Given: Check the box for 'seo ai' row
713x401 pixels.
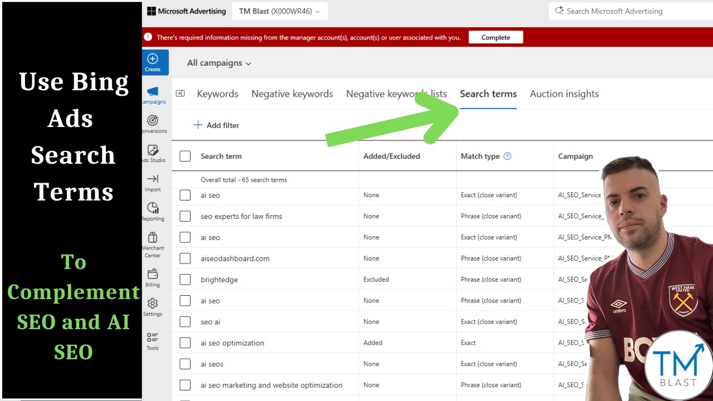Looking at the screenshot, I should tap(185, 322).
